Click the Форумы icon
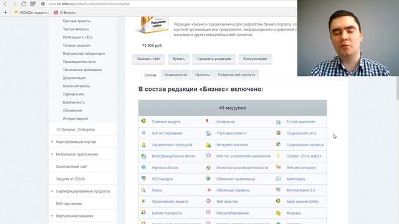 tap(278, 213)
